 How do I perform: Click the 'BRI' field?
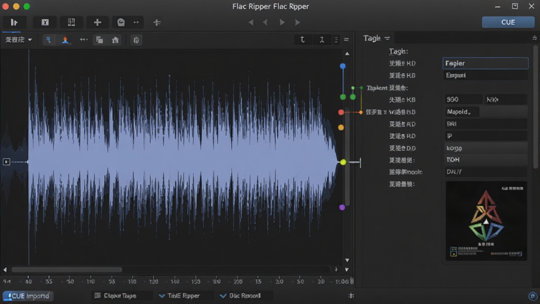click(x=485, y=123)
